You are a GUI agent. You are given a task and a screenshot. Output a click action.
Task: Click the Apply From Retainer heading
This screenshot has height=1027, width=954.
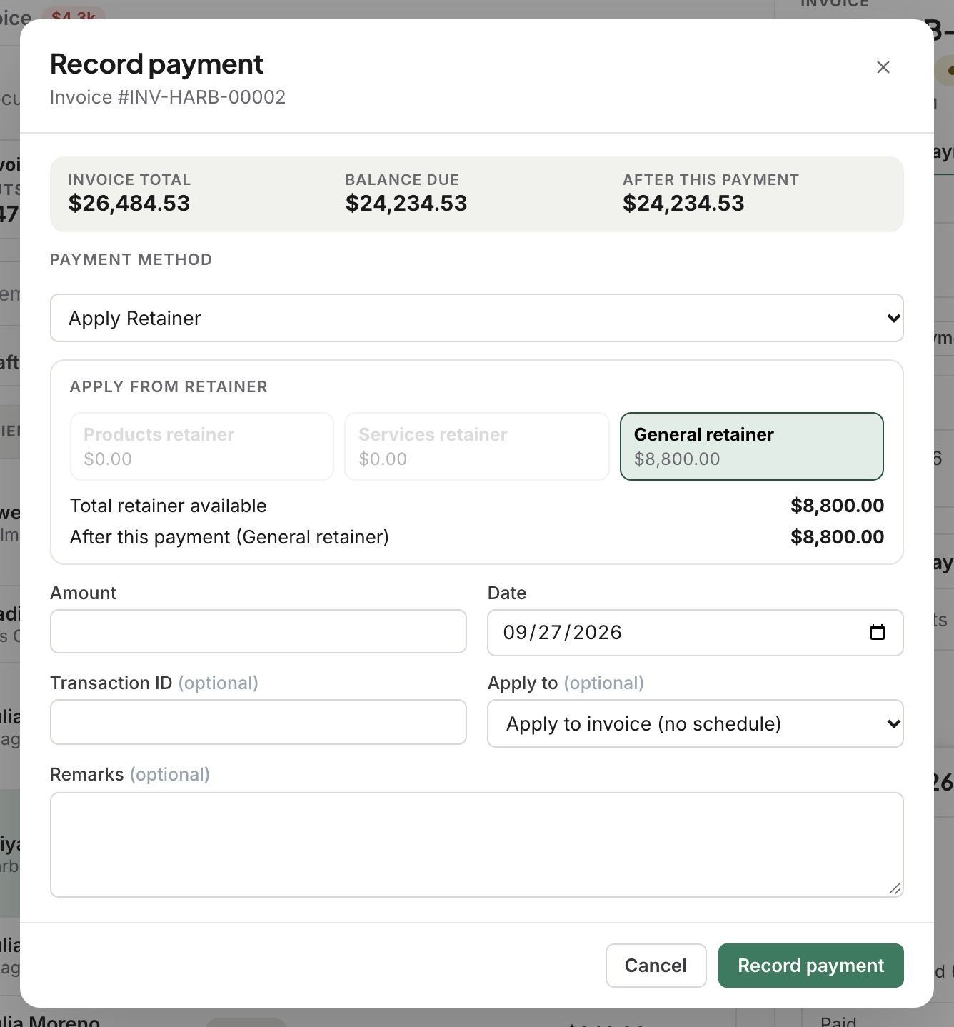point(169,386)
